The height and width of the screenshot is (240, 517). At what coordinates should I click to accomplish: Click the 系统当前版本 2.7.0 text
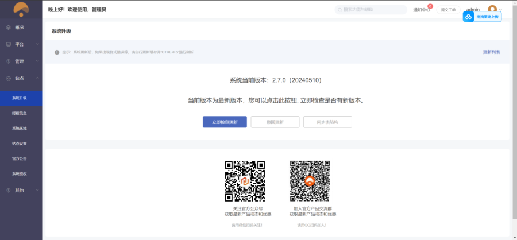[275, 80]
